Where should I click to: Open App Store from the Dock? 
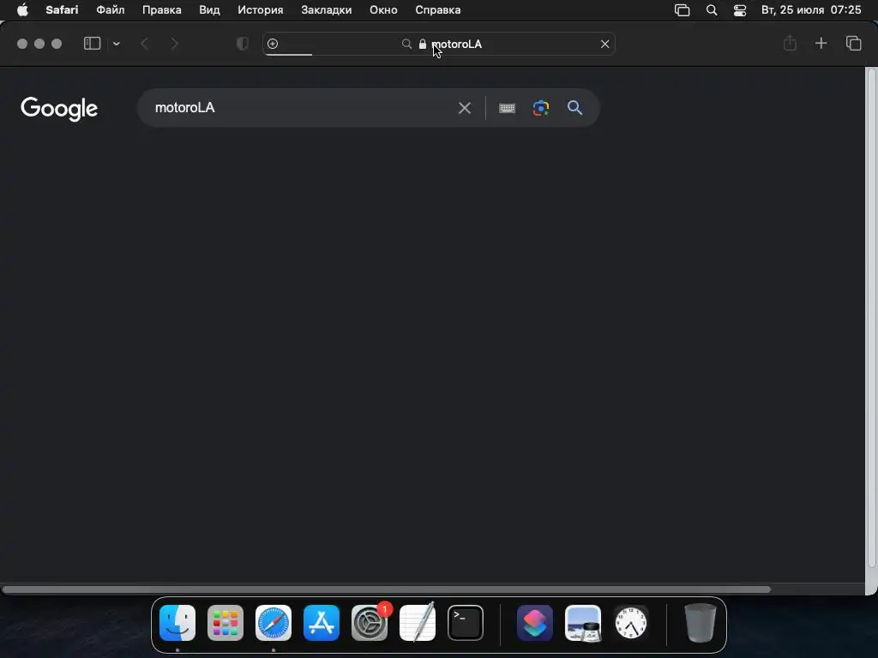pos(322,623)
